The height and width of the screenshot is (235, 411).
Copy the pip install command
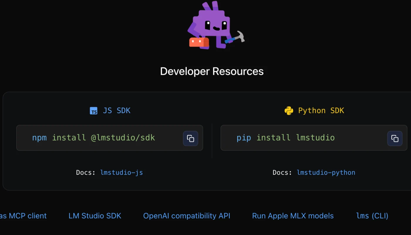395,138
